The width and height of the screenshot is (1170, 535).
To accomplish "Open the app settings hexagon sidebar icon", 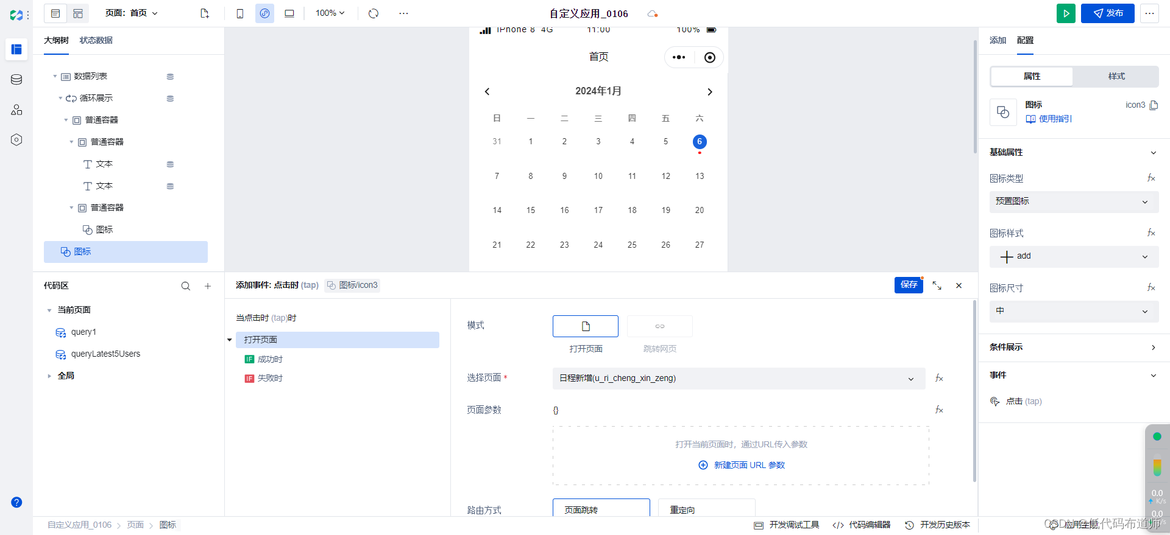I will click(16, 140).
